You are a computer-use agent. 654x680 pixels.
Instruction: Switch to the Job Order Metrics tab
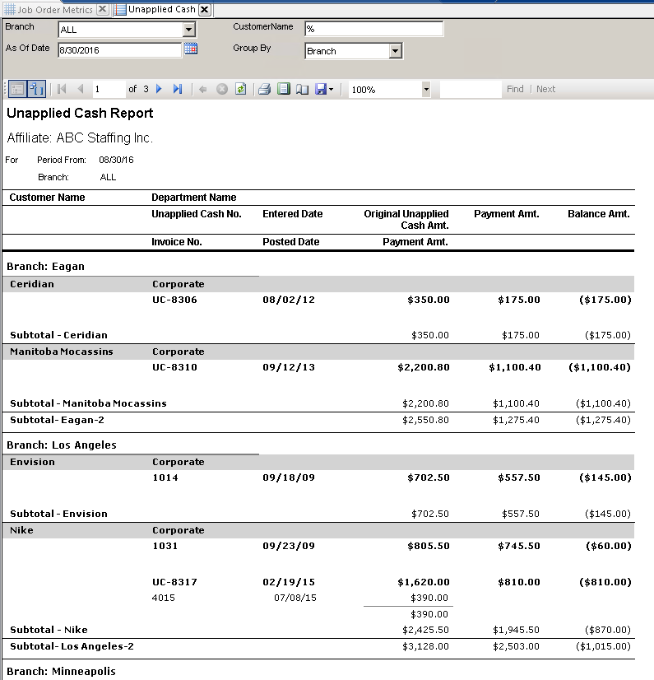(54, 10)
